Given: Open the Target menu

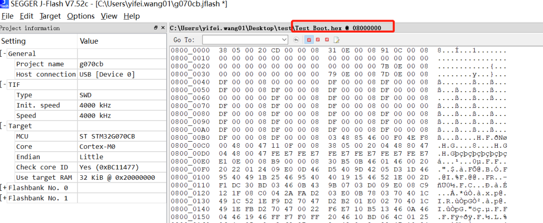Looking at the screenshot, I should coord(50,16).
